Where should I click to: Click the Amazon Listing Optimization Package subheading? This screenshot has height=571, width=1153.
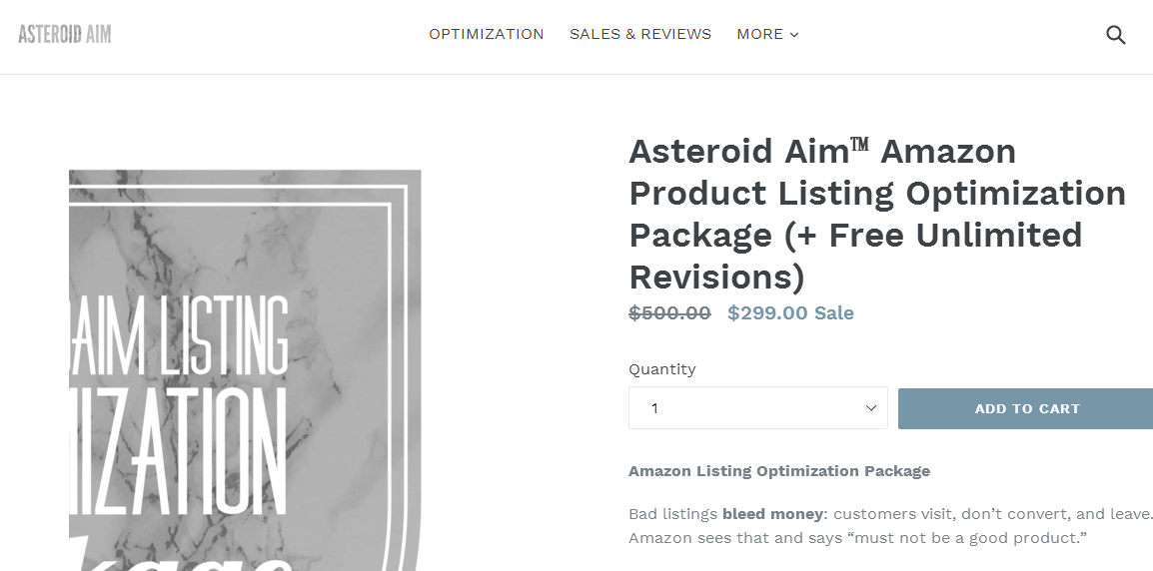pyautogui.click(x=778, y=471)
